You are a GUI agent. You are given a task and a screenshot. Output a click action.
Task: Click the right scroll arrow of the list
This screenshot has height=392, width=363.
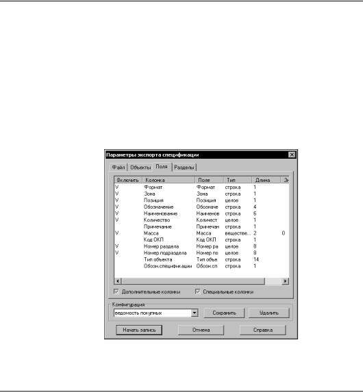click(286, 281)
